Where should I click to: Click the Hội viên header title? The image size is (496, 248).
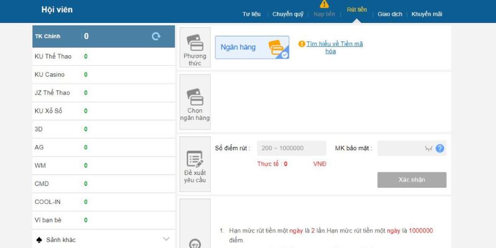pos(57,10)
